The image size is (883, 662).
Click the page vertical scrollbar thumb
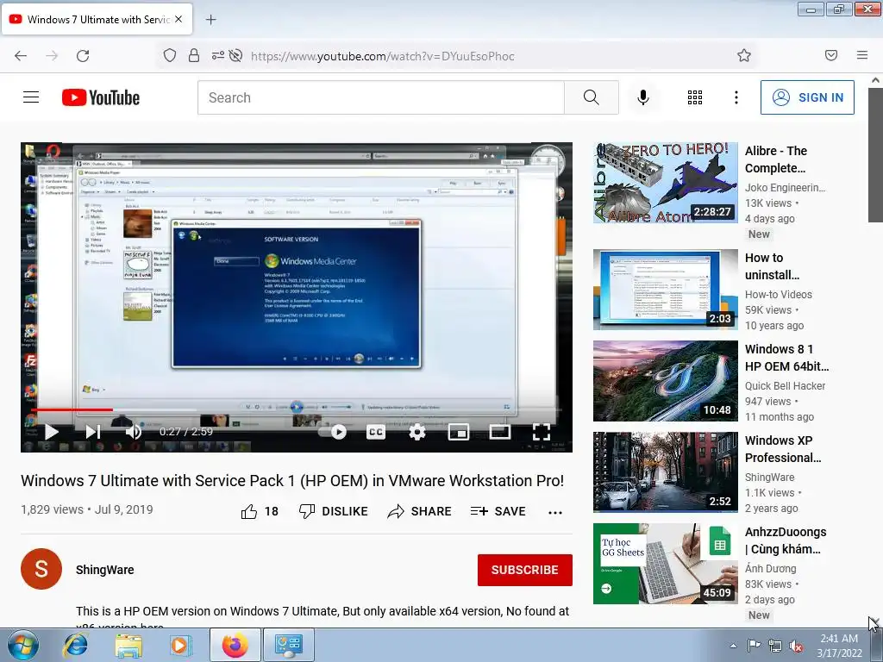click(875, 155)
